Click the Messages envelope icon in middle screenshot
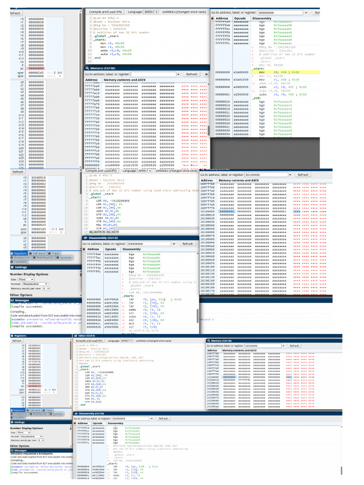The image size is (364, 485). click(x=12, y=300)
